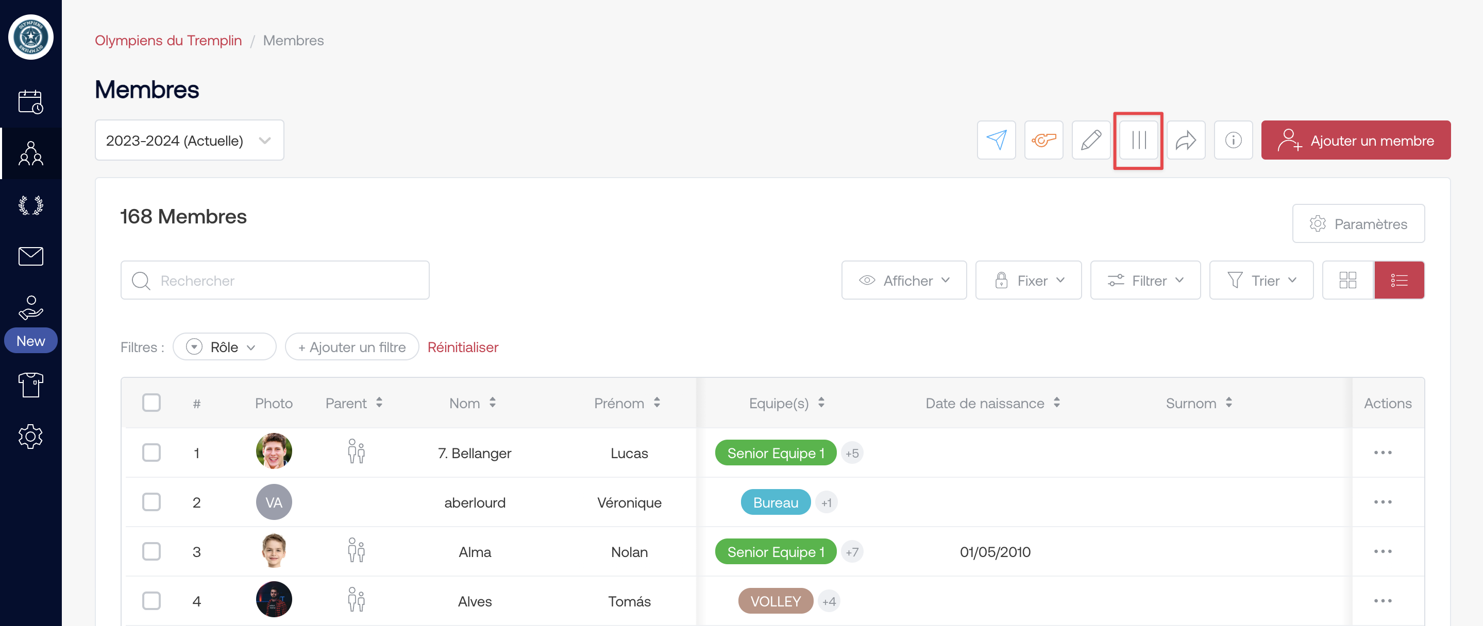Open calendar in the sidebar
Image resolution: width=1483 pixels, height=626 pixels.
30,102
